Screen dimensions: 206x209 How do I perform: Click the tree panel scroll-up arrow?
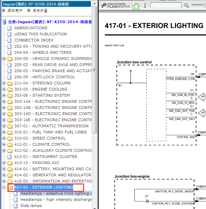95,4
